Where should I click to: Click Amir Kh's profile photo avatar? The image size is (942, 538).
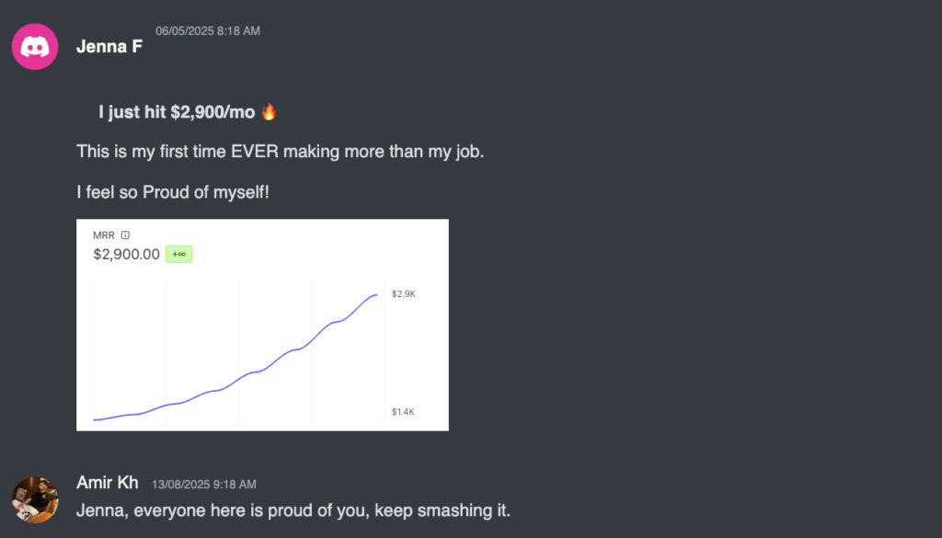[x=35, y=499]
